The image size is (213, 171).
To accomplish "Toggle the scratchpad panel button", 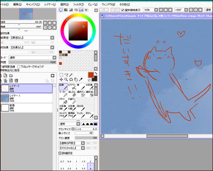I will pyautogui.click(x=86, y=10).
